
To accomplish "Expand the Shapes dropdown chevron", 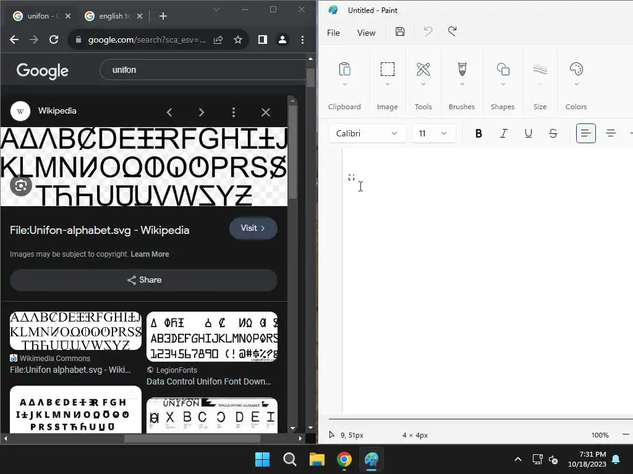I will (x=503, y=84).
